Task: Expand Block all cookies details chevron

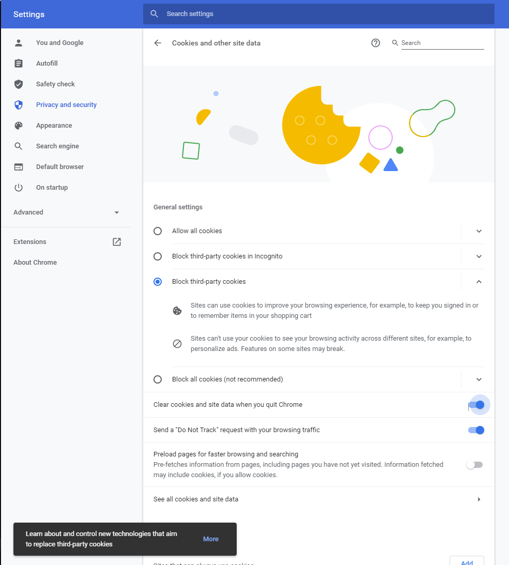Action: (479, 379)
